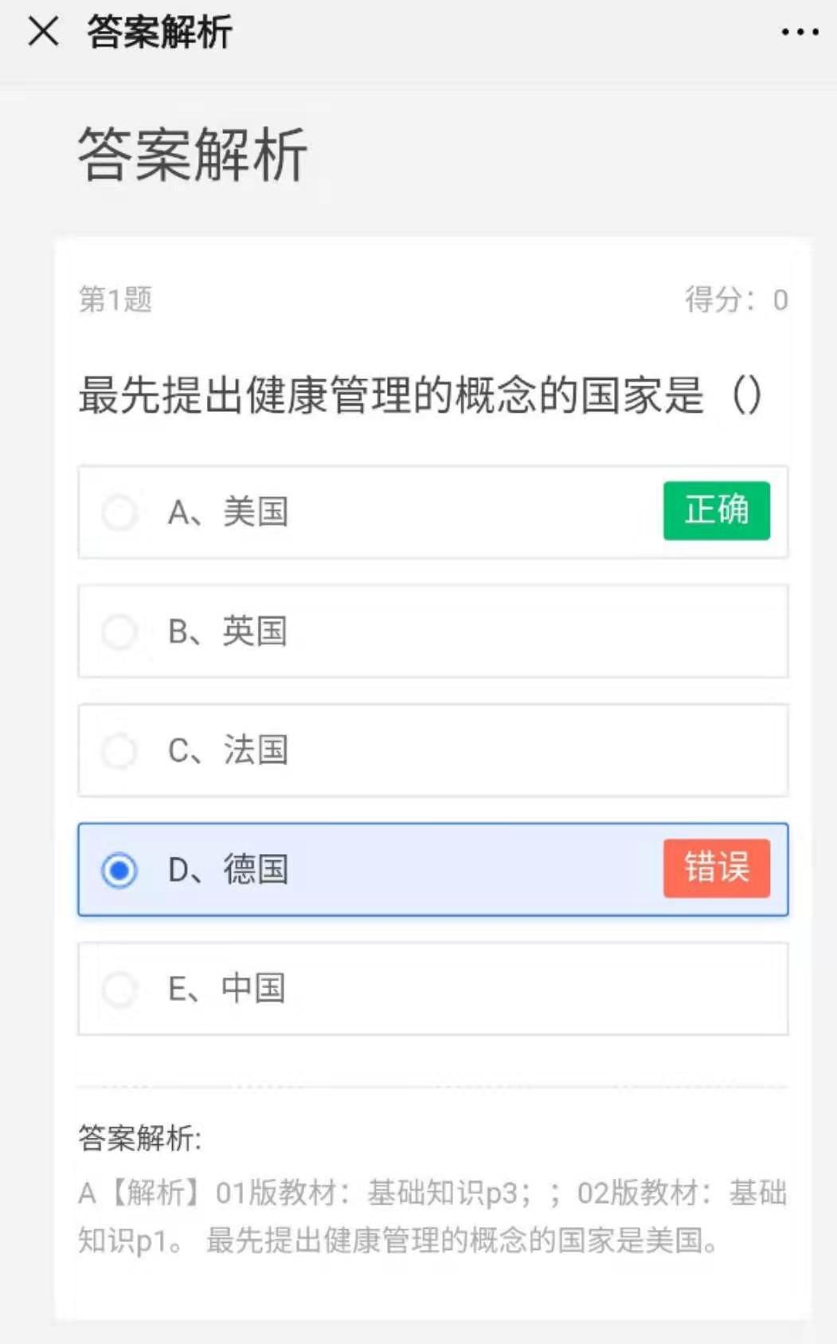Pick the radio circle next to E、中国
The image size is (837, 1344).
click(119, 989)
